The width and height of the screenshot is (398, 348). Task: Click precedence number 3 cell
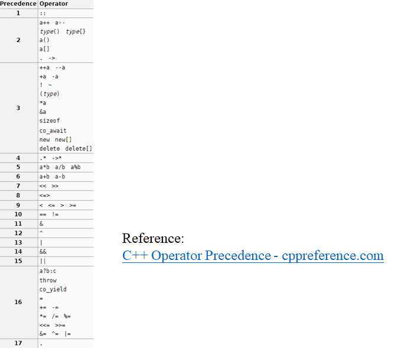18,108
